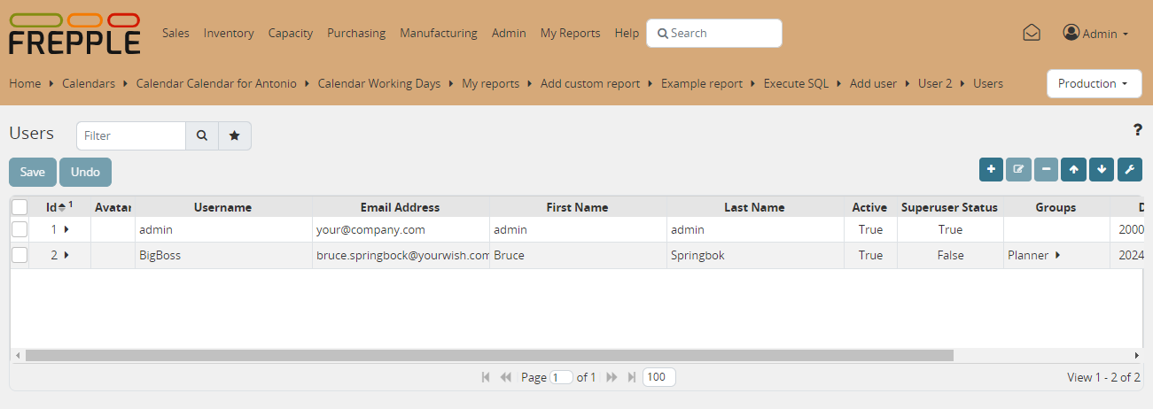Click the bruce.springbock email cell
The height and width of the screenshot is (409, 1153).
point(401,255)
